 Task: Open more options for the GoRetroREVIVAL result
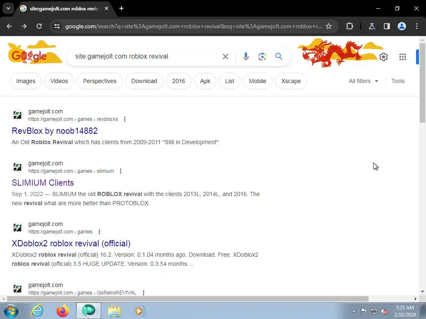[144, 293]
